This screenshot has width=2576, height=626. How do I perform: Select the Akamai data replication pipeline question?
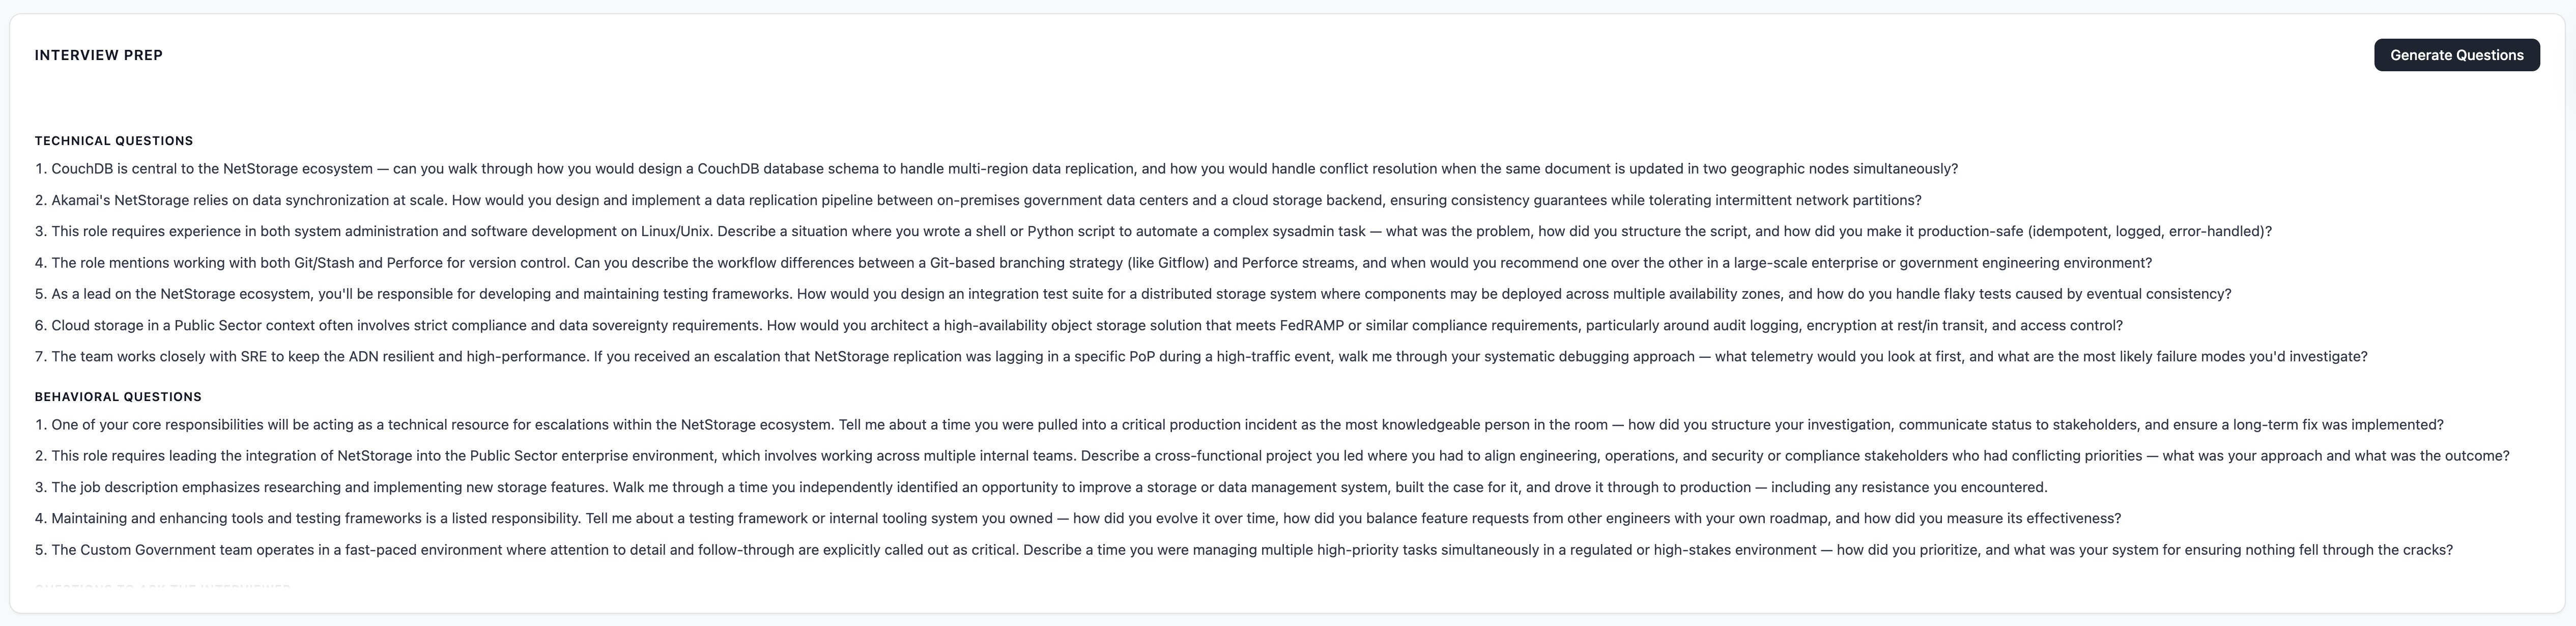(978, 200)
